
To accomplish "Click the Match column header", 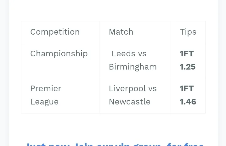I will (121, 32).
